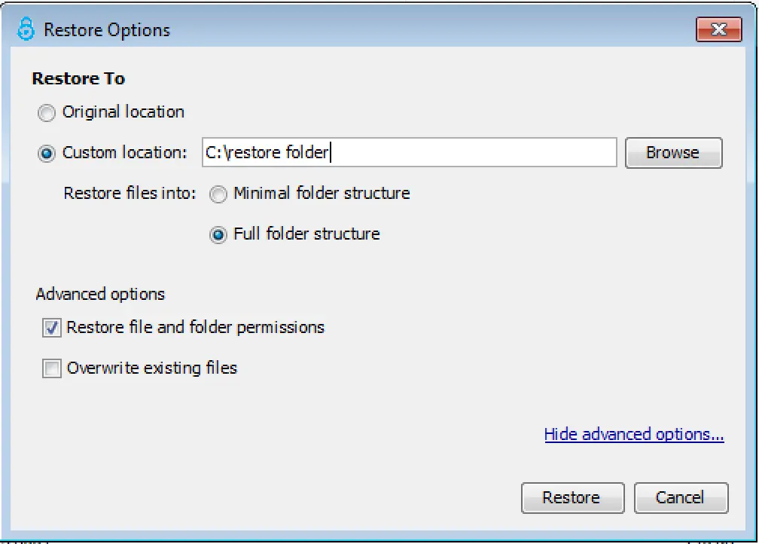
Task: Start the restore with the Restore button
Action: 572,497
